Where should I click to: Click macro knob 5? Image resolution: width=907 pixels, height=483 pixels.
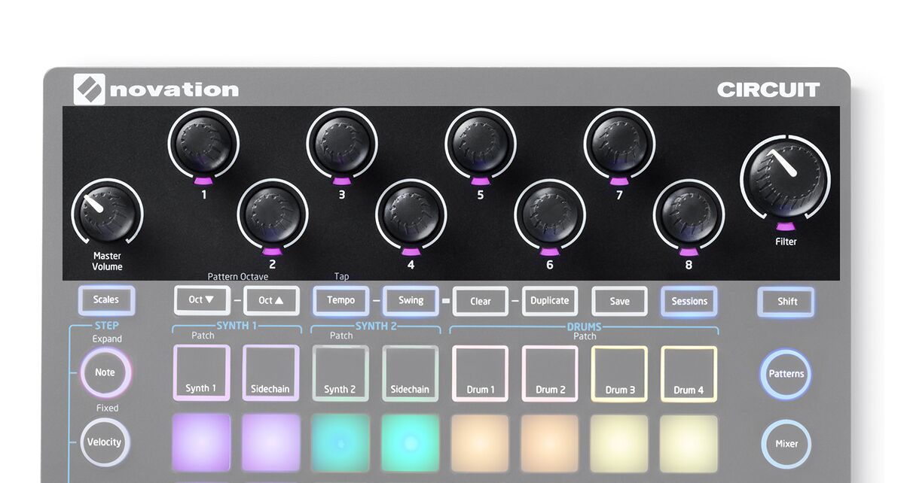pyautogui.click(x=481, y=144)
